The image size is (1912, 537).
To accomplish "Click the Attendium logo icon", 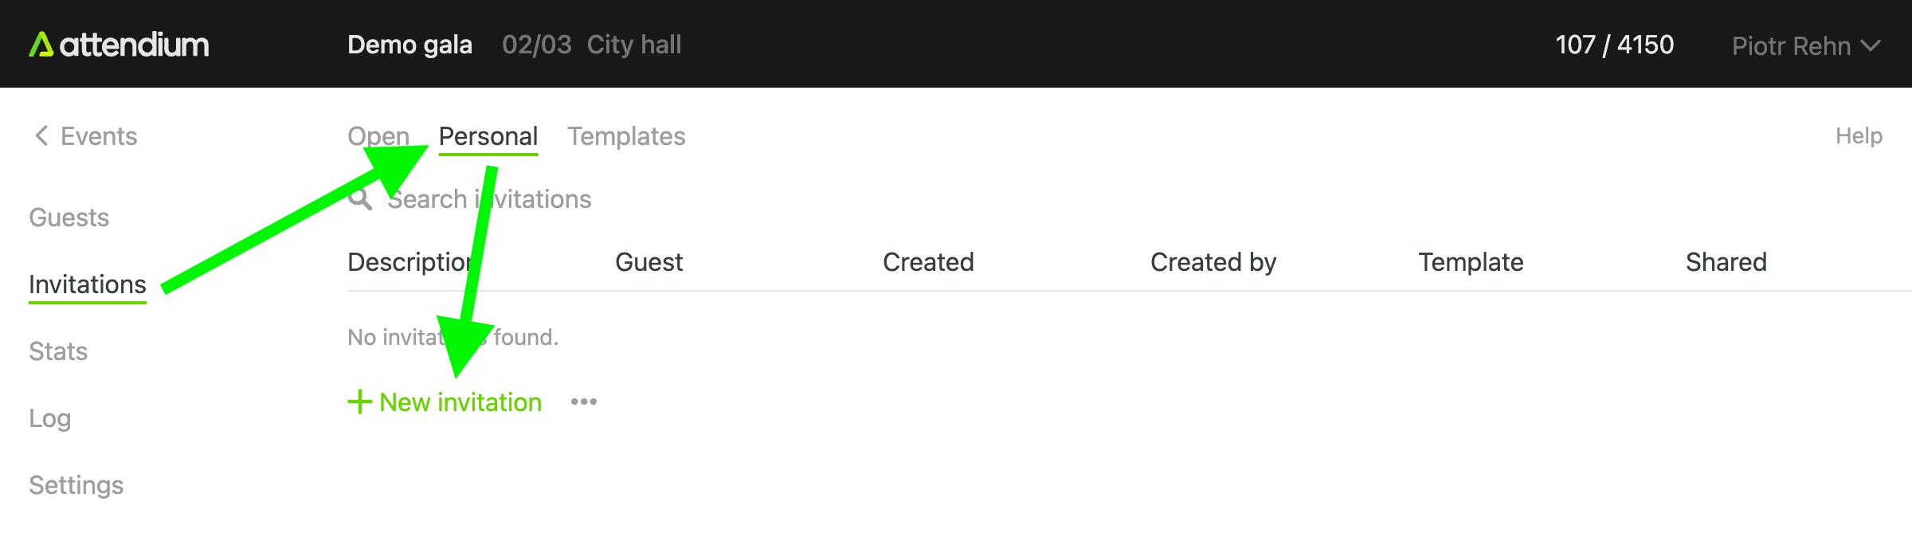I will tap(41, 45).
